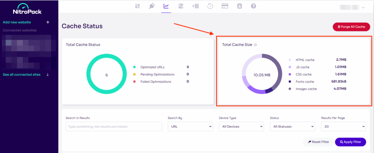The image size is (374, 153).
Task: Change Results Per Page dropdown
Action: [343, 126]
